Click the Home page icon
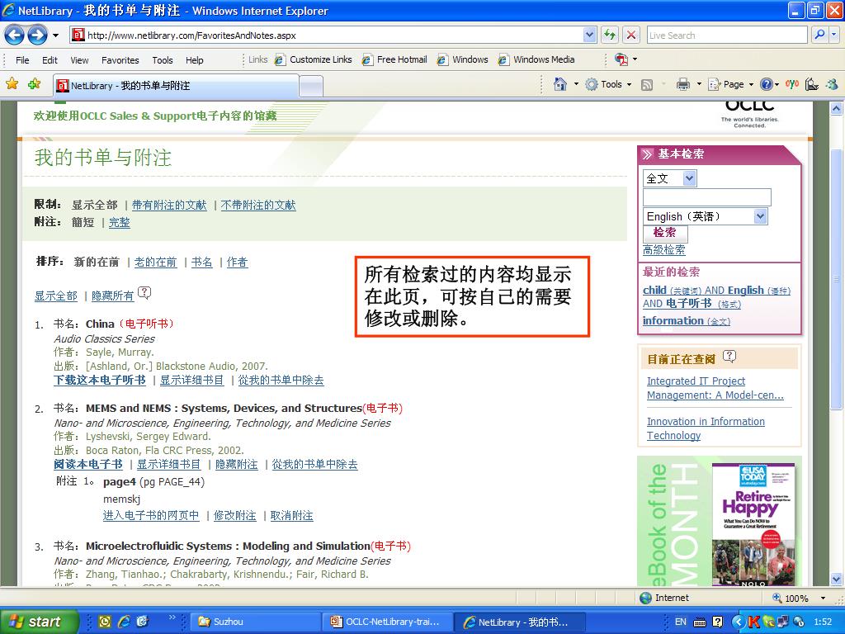The image size is (845, 634). (560, 84)
